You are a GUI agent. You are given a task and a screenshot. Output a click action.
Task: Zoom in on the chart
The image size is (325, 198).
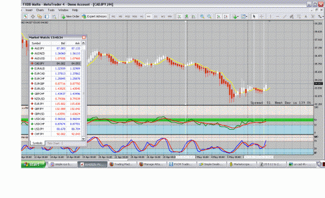(x=202, y=17)
